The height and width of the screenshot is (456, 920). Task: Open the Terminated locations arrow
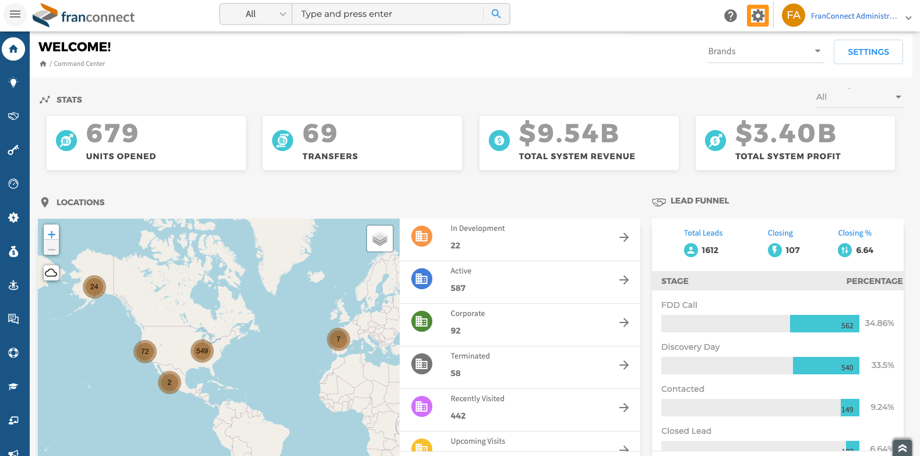(x=624, y=365)
